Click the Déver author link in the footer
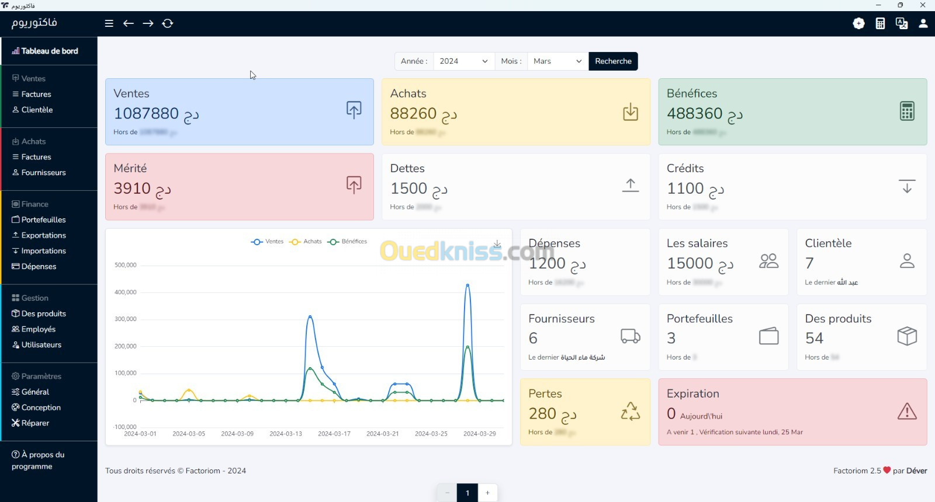This screenshot has height=502, width=935. 917,471
